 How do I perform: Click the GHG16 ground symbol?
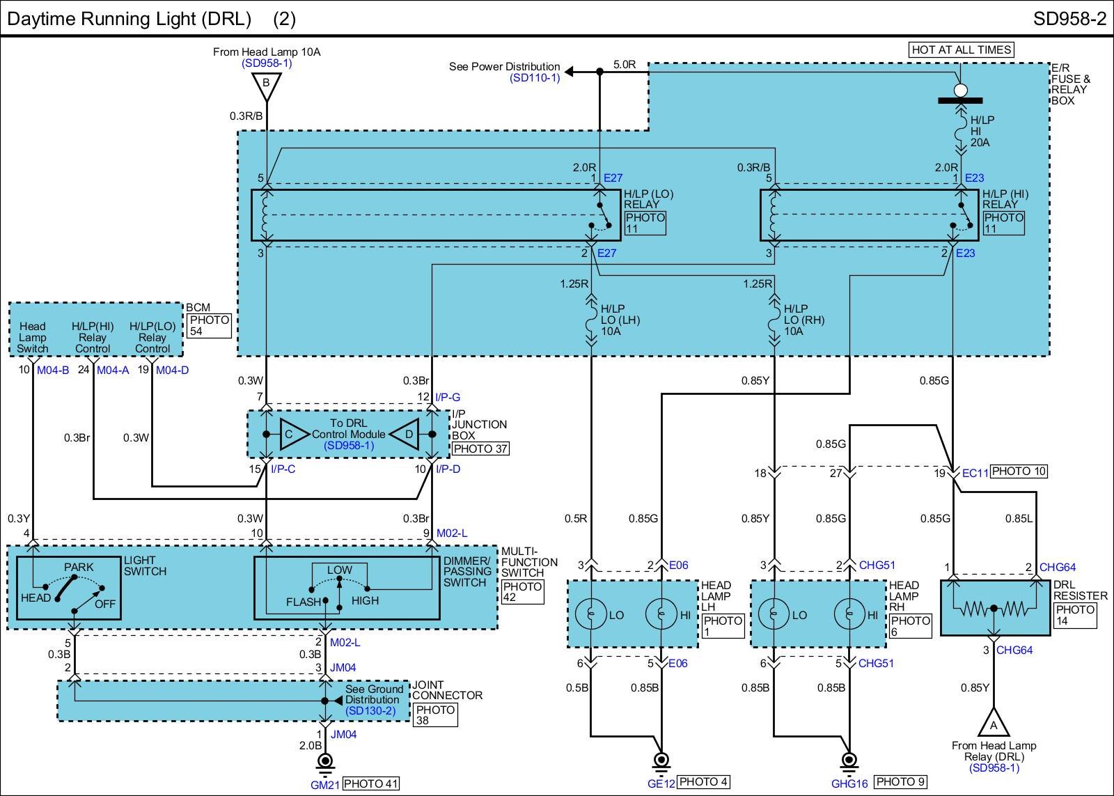pyautogui.click(x=849, y=761)
